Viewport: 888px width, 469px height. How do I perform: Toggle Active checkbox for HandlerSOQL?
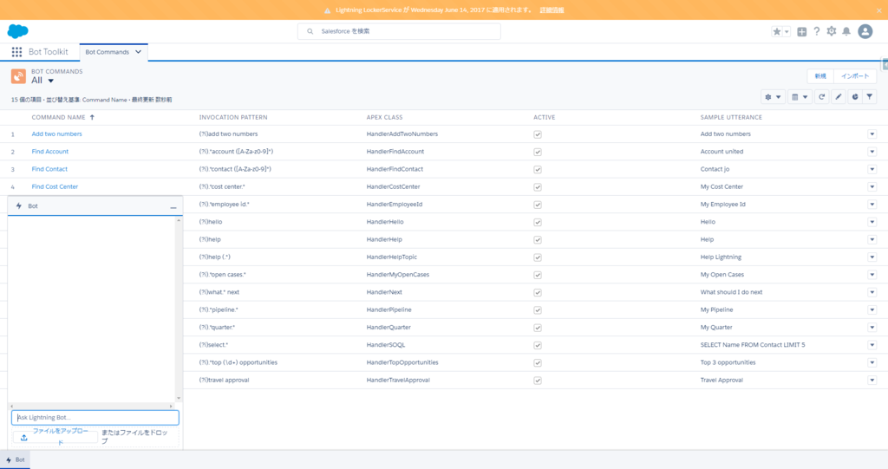pos(538,346)
